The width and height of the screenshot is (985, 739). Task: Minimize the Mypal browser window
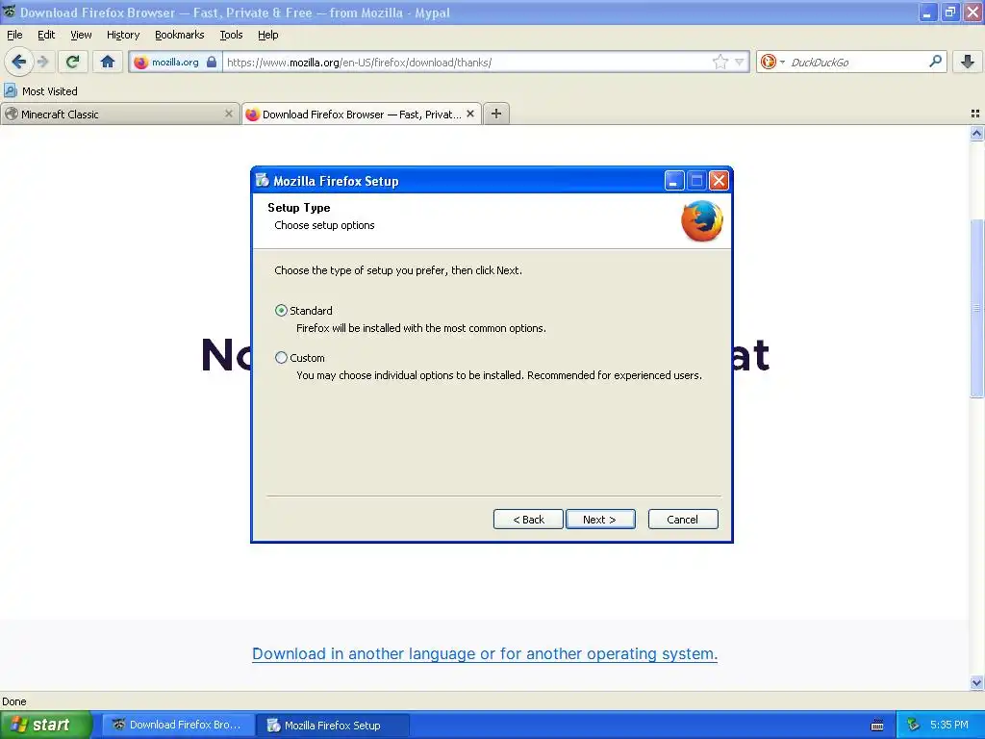pyautogui.click(x=927, y=13)
